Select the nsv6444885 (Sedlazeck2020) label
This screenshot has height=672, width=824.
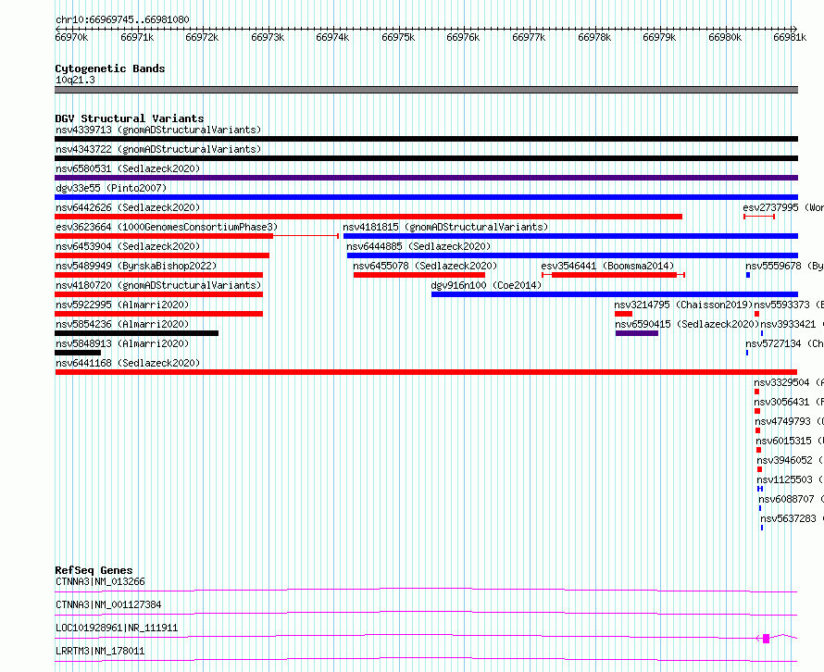tap(418, 246)
